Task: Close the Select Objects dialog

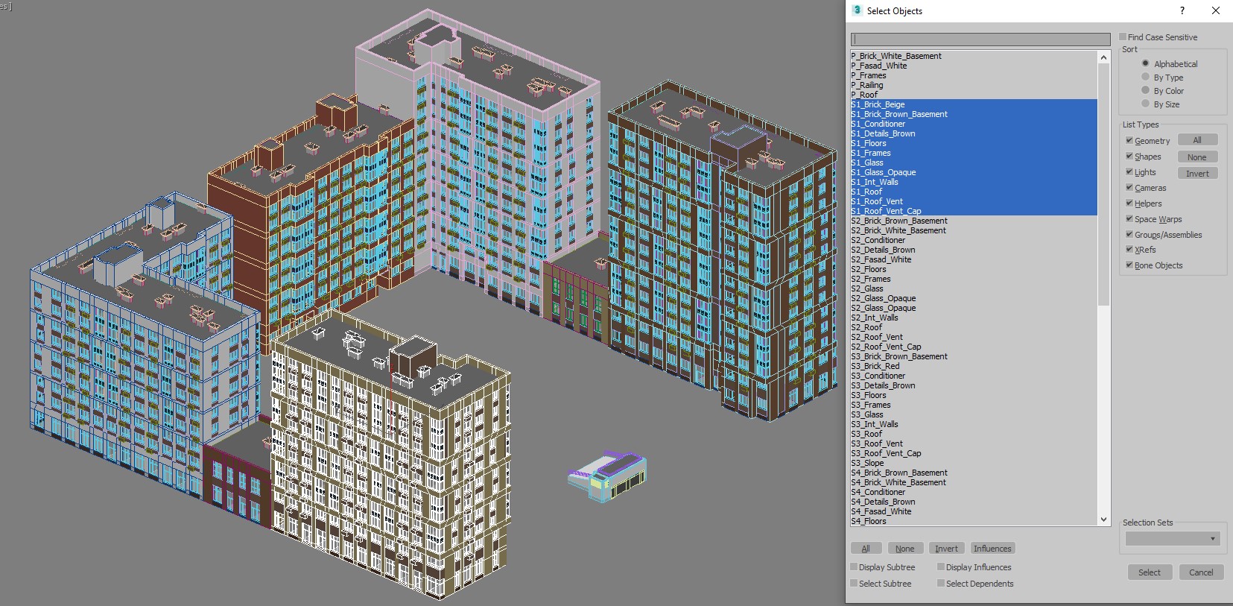Action: click(x=1216, y=10)
